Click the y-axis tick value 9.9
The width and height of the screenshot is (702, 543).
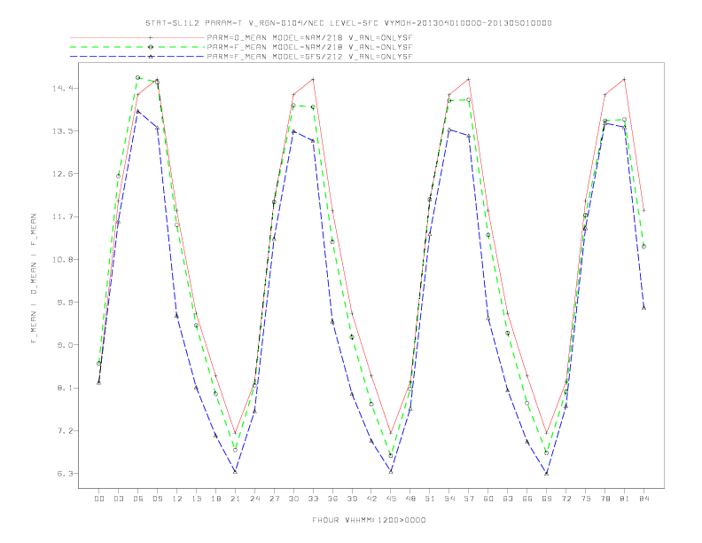[x=65, y=303]
